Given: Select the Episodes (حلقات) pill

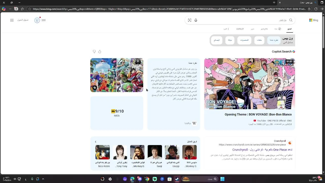Looking at the screenshot, I should click(259, 40).
